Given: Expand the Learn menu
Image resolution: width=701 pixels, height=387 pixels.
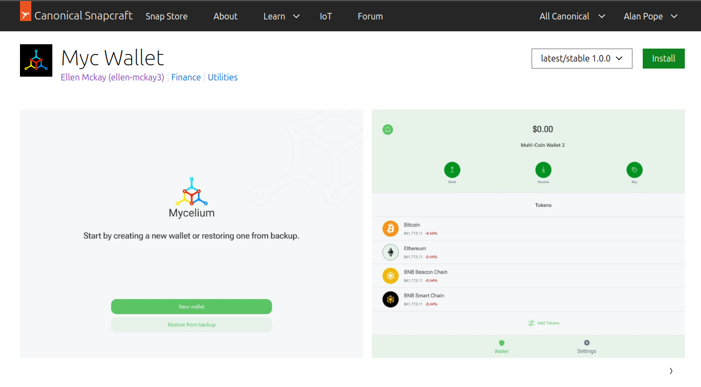Looking at the screenshot, I should [x=281, y=16].
